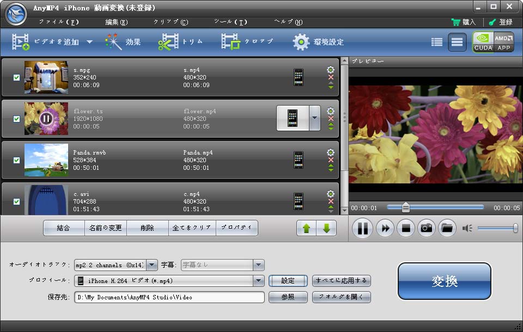Open the 編集(E) menu
The height and width of the screenshot is (332, 523).
tap(117, 22)
